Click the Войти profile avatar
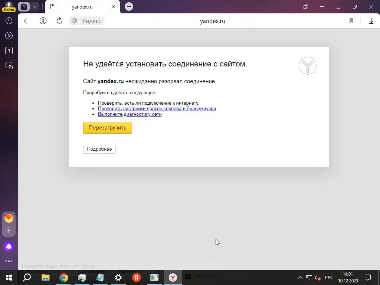 [x=9, y=7]
